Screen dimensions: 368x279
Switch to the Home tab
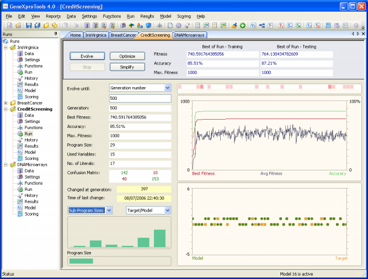(76, 35)
